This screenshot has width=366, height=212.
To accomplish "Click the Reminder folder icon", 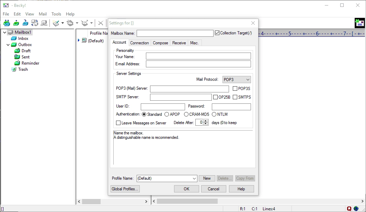I will click(17, 63).
